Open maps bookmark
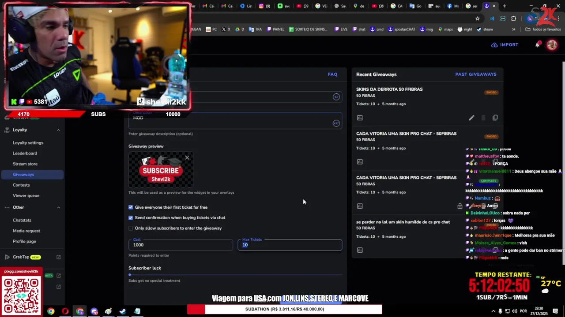The width and height of the screenshot is (565, 317). (445, 29)
